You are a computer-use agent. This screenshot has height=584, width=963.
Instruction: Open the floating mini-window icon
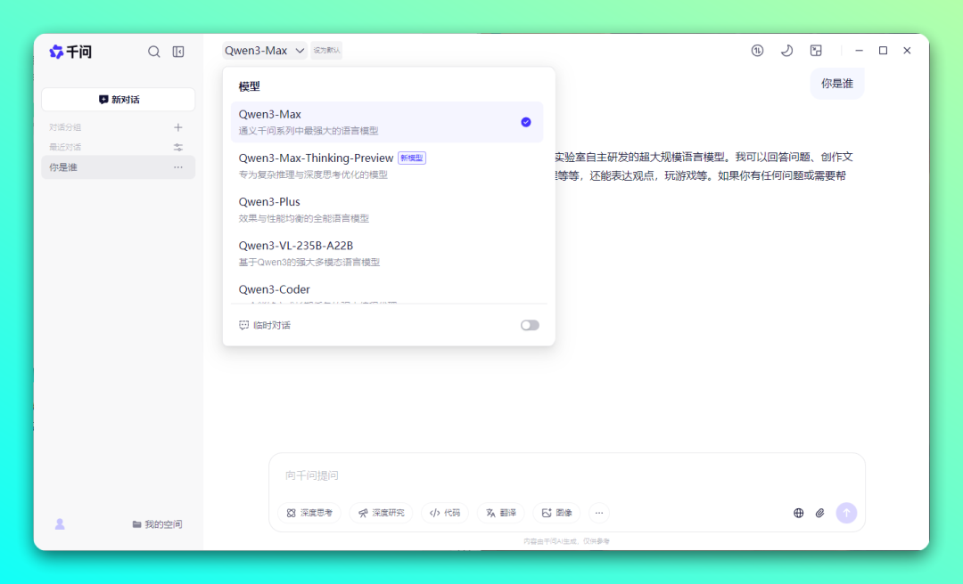click(x=816, y=51)
